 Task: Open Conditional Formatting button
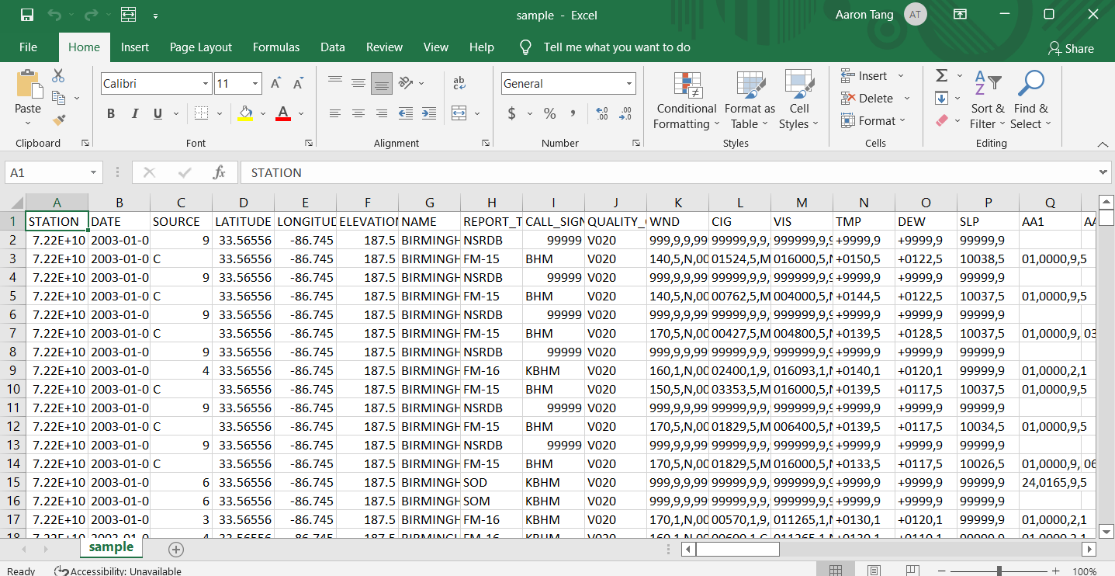tap(685, 101)
